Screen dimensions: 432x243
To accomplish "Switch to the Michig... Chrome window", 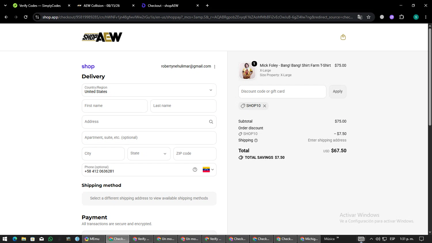I will click(309, 239).
